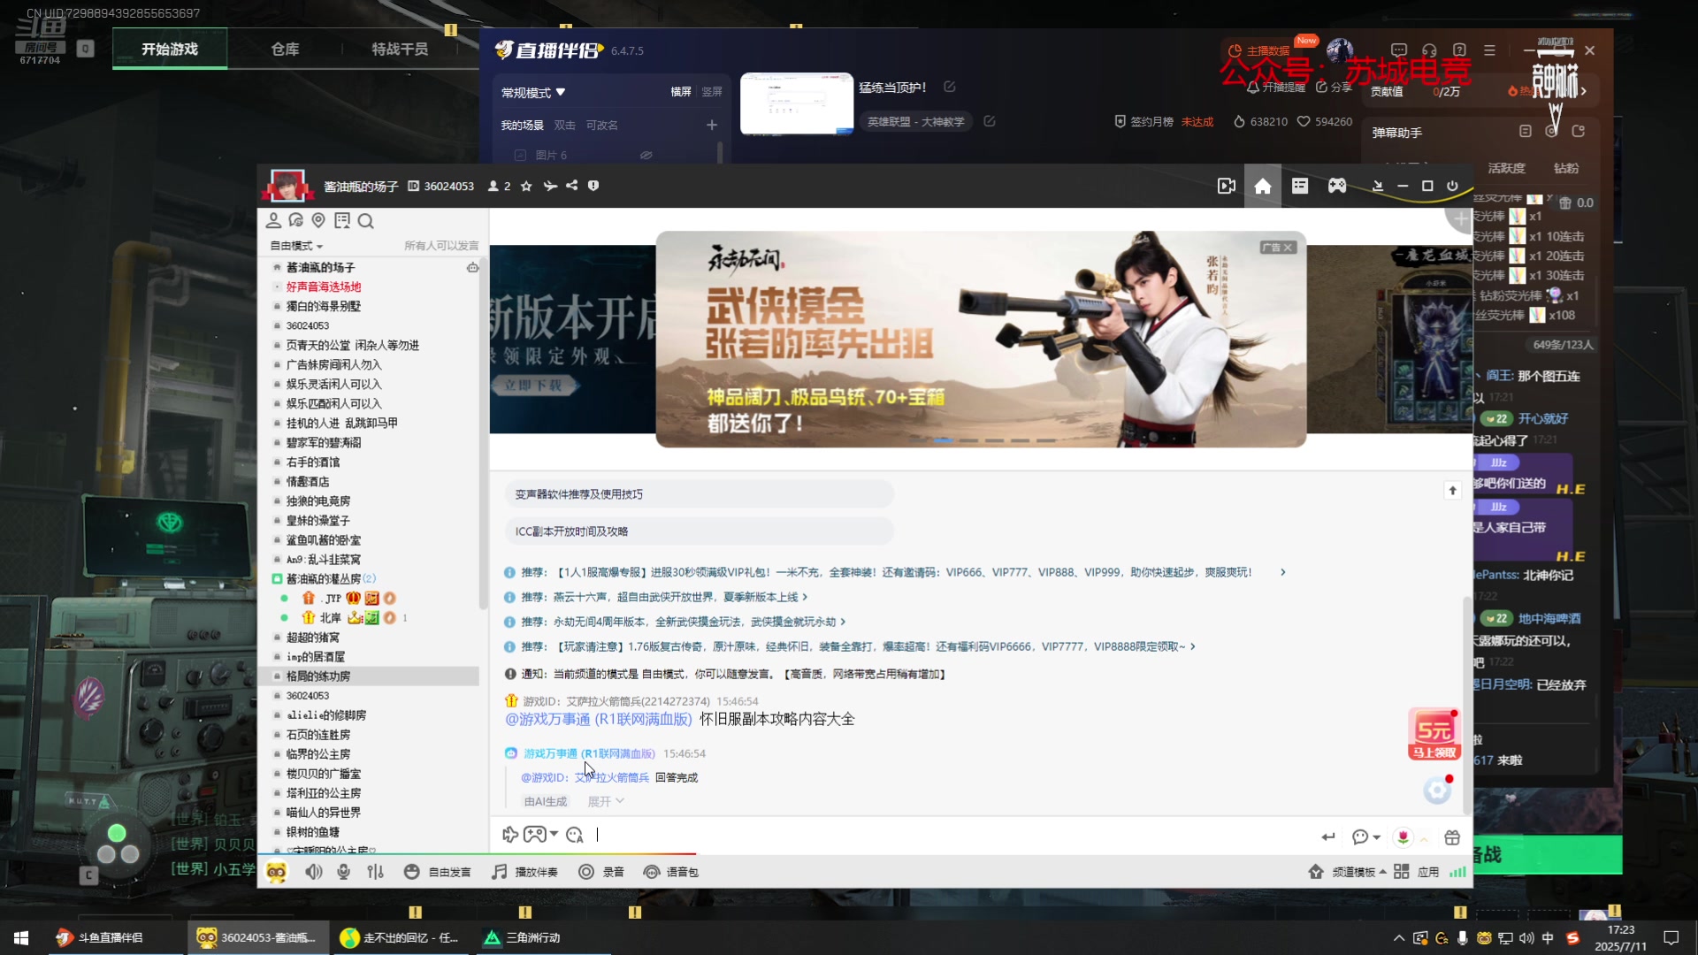
Task: Open the video recording icon in the YY header
Action: pyautogui.click(x=1226, y=186)
